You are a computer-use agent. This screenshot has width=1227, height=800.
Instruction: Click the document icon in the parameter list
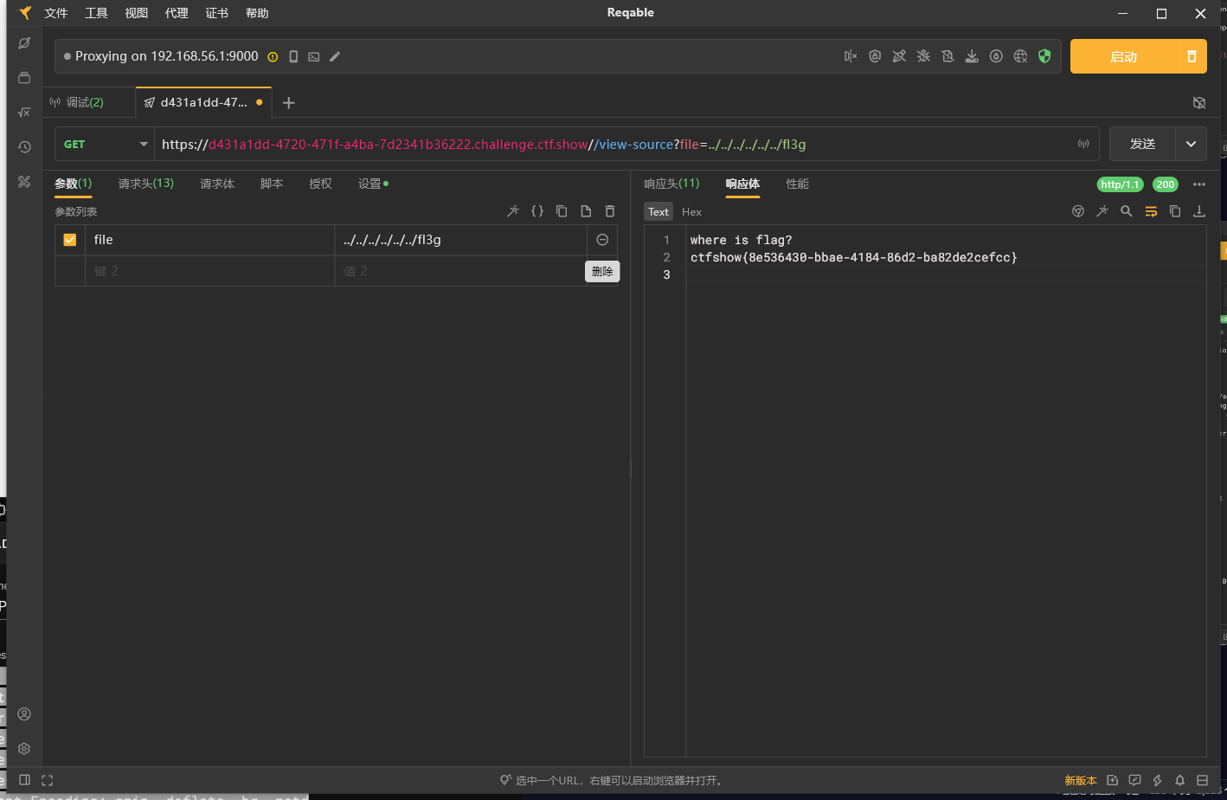pos(586,211)
